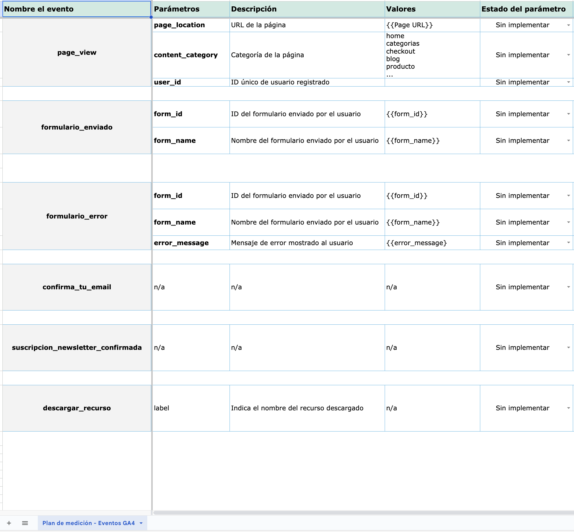Open status dropdown for formulario_error form_id
The image size is (574, 532).
[x=569, y=196]
